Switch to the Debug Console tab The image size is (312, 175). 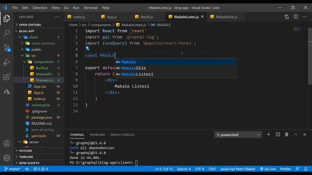122,135
